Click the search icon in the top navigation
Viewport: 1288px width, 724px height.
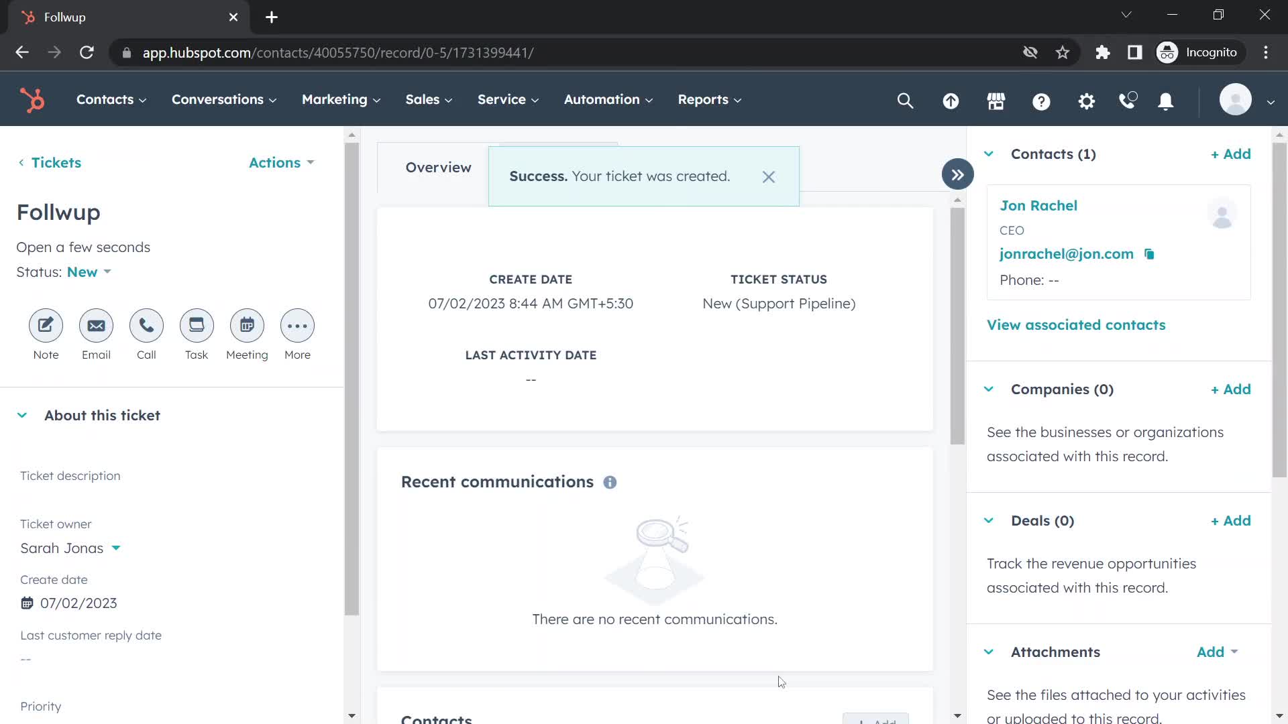click(908, 100)
